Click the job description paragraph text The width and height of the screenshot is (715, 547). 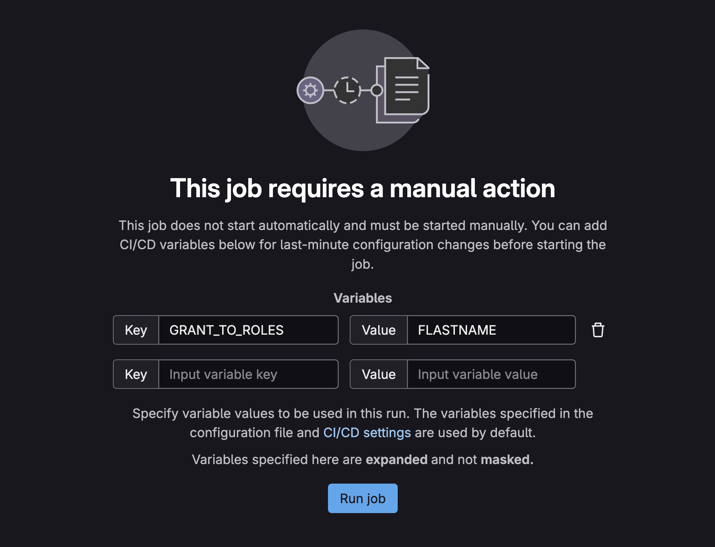pos(363,245)
